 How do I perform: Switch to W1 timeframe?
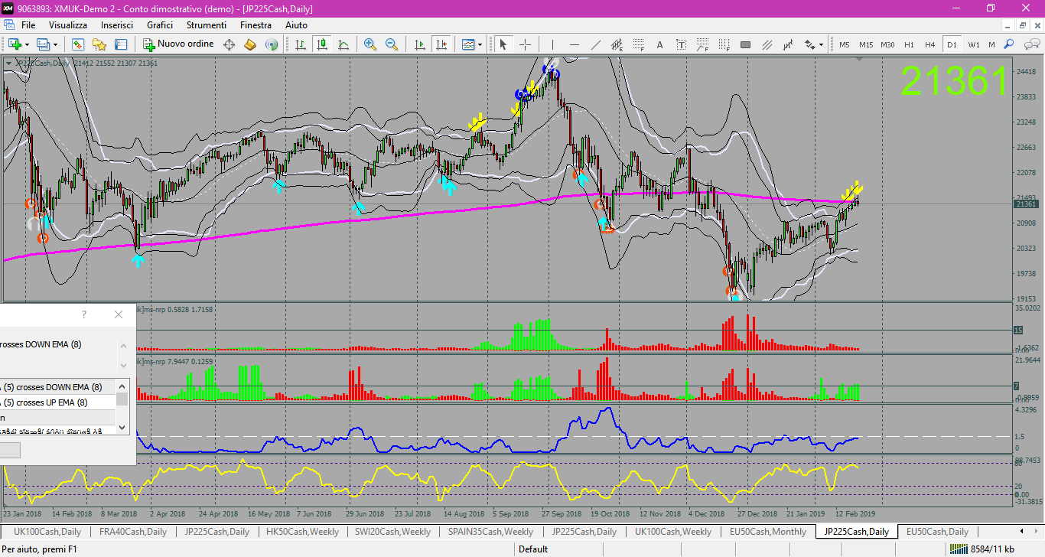(973, 44)
